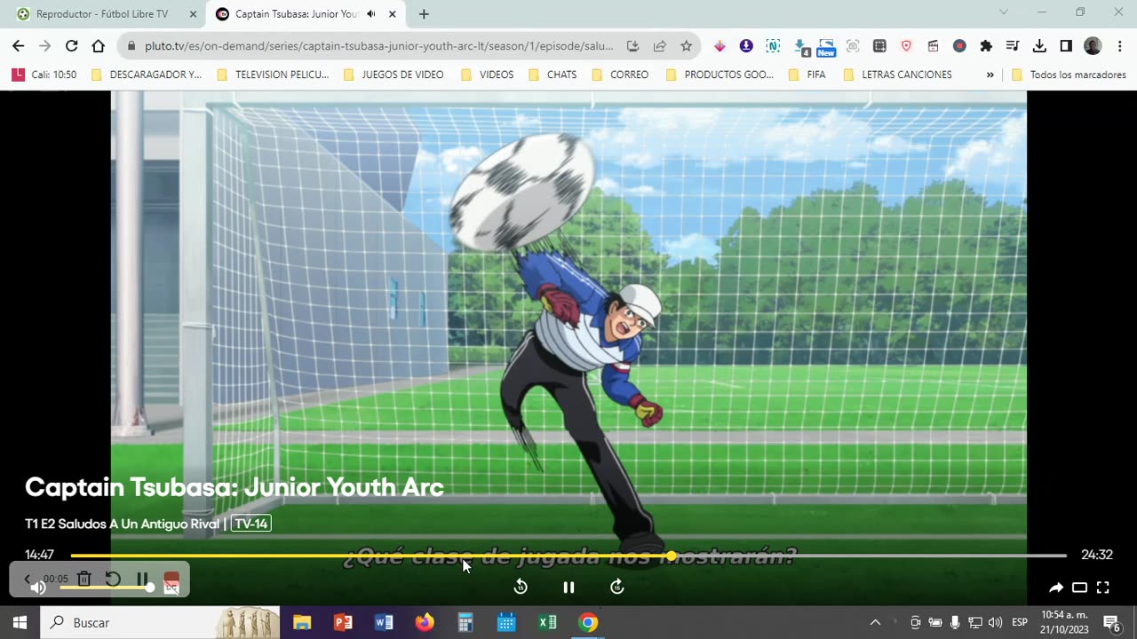The width and height of the screenshot is (1137, 639).
Task: Pause the screen recording widget
Action: tap(142, 579)
